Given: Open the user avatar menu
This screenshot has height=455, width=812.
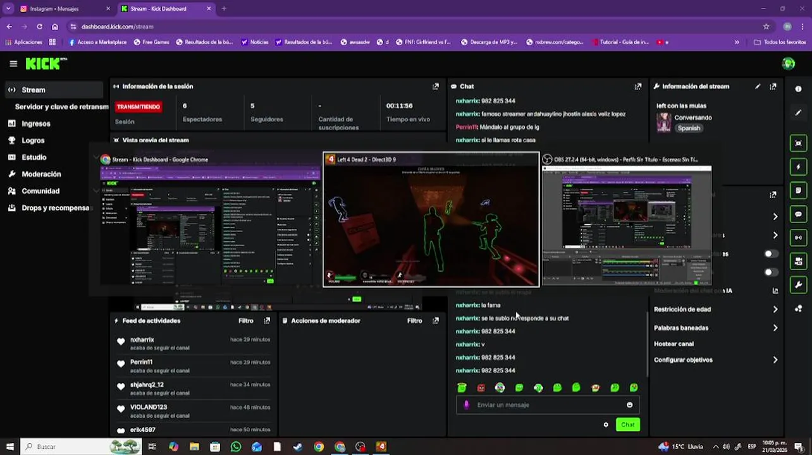Looking at the screenshot, I should coord(788,63).
